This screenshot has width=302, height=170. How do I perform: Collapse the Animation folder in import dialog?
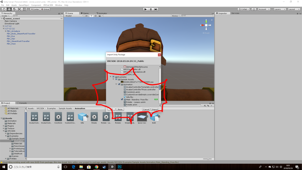click(x=116, y=84)
